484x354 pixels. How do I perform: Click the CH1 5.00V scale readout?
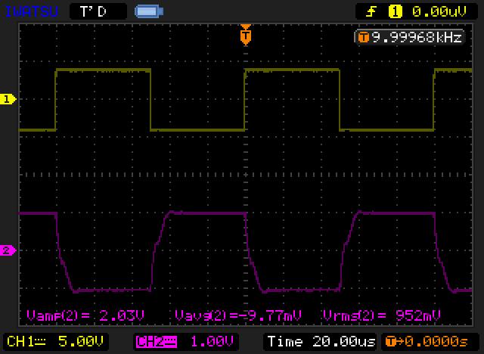point(55,342)
